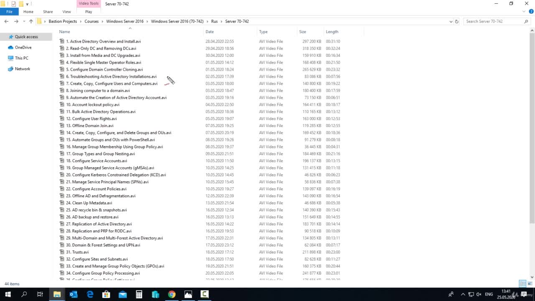Sort files by Length column
The height and width of the screenshot is (301, 535).
coord(332,32)
